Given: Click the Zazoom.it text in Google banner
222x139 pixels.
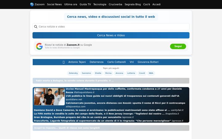Looking at the screenshot, I should pos(73,45).
